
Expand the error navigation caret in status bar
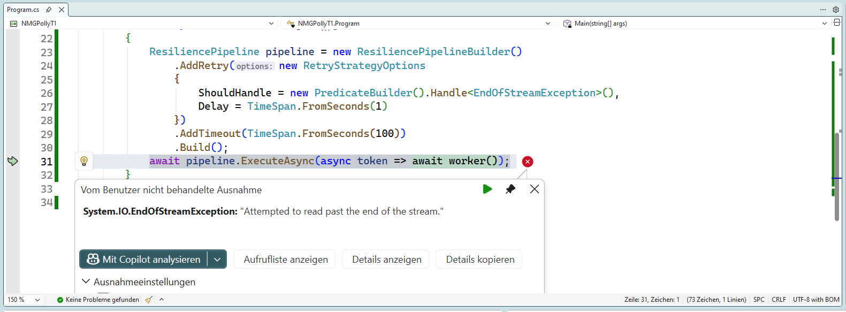[162, 300]
